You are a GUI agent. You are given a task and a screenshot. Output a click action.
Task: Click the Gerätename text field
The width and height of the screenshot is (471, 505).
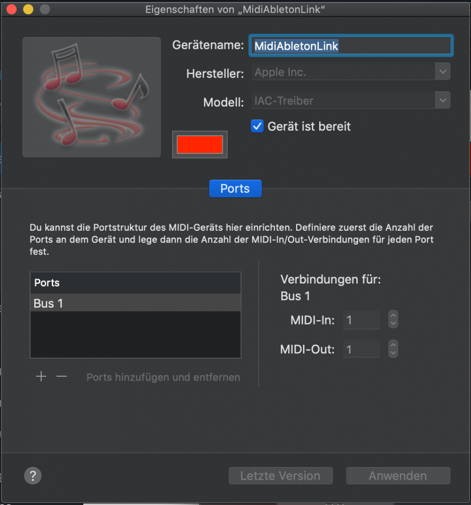point(351,45)
